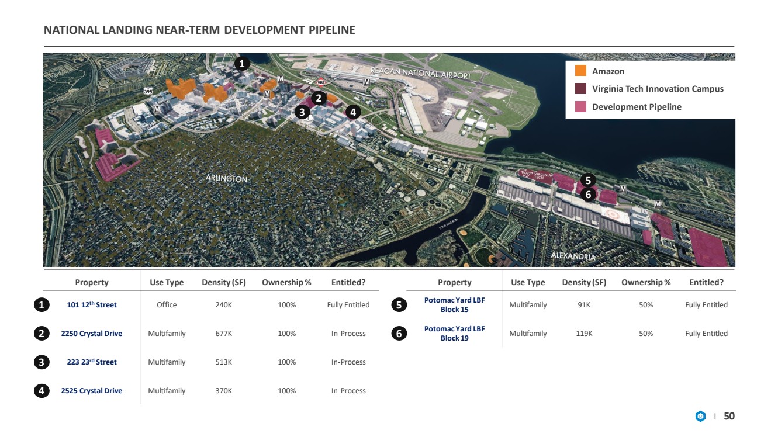Click the blue hexagon logo by the page number

[700, 417]
